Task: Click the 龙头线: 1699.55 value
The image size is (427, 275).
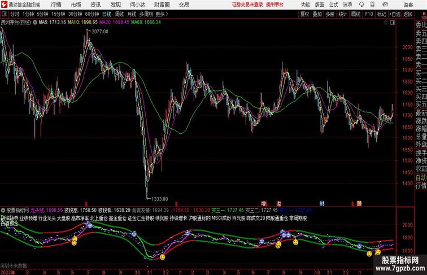Action: (x=46, y=210)
